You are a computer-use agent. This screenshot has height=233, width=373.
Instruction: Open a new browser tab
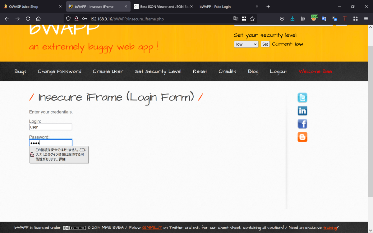pos(268,7)
